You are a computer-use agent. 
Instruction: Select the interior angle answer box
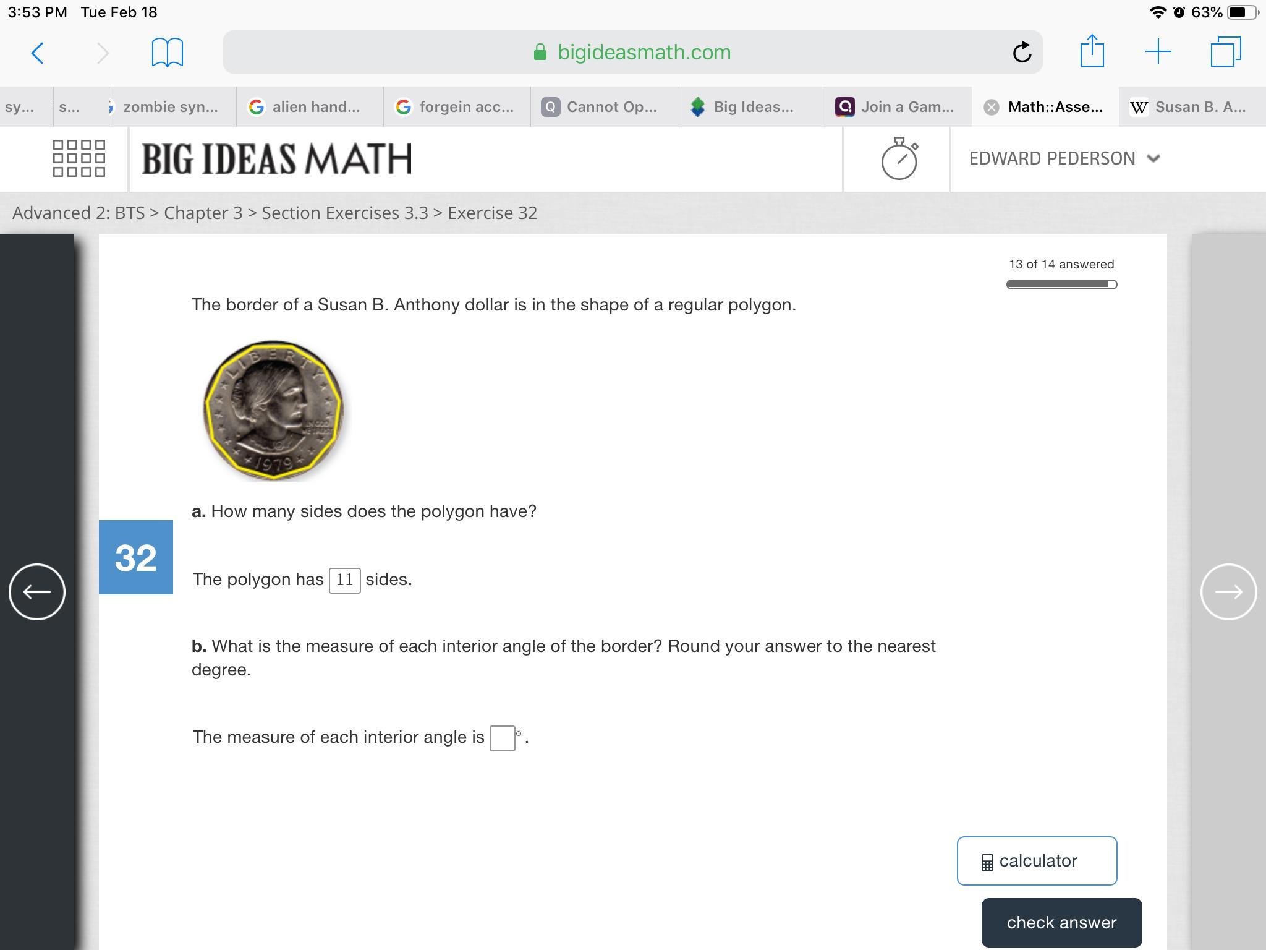click(x=502, y=738)
